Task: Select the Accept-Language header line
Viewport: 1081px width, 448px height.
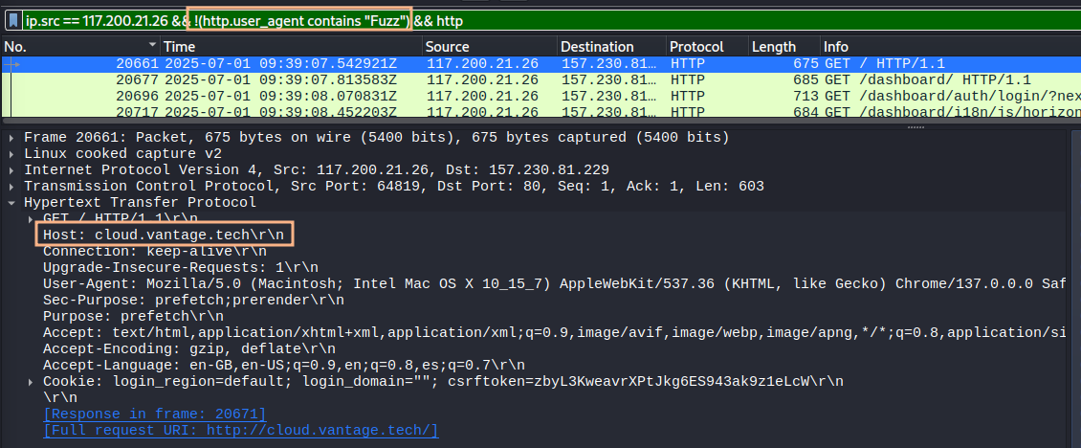Action: point(284,365)
